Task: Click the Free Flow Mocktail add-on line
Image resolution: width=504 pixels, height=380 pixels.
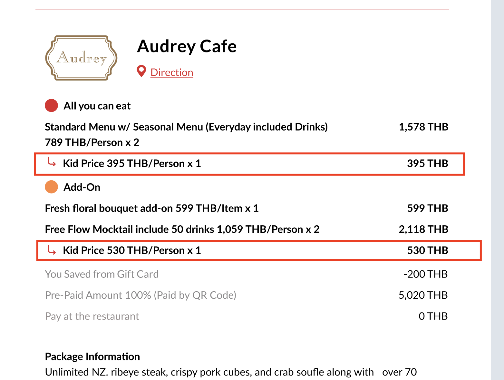Action: point(182,229)
